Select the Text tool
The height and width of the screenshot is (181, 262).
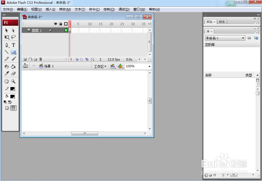coord(13,45)
